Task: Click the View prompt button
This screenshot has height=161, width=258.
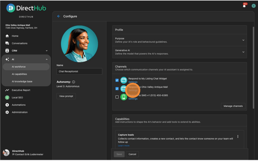Action: (x=66, y=96)
